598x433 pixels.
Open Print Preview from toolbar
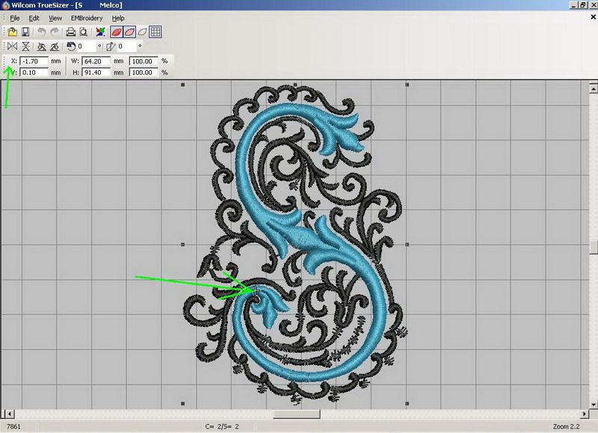pyautogui.click(x=83, y=32)
